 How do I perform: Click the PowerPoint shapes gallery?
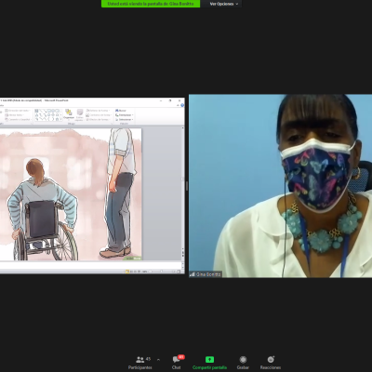pyautogui.click(x=48, y=115)
